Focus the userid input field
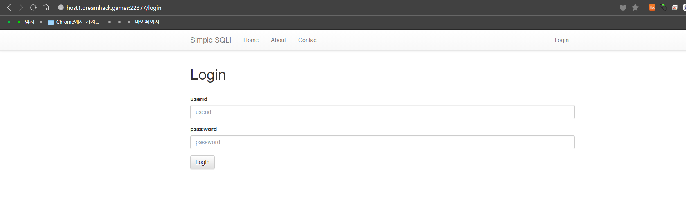 [x=382, y=112]
